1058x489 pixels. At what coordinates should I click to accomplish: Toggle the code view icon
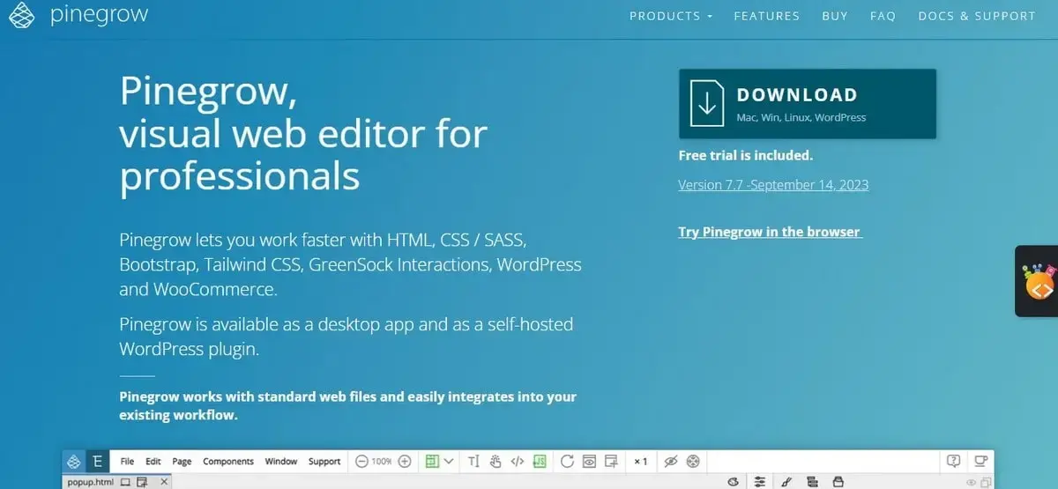coord(518,462)
